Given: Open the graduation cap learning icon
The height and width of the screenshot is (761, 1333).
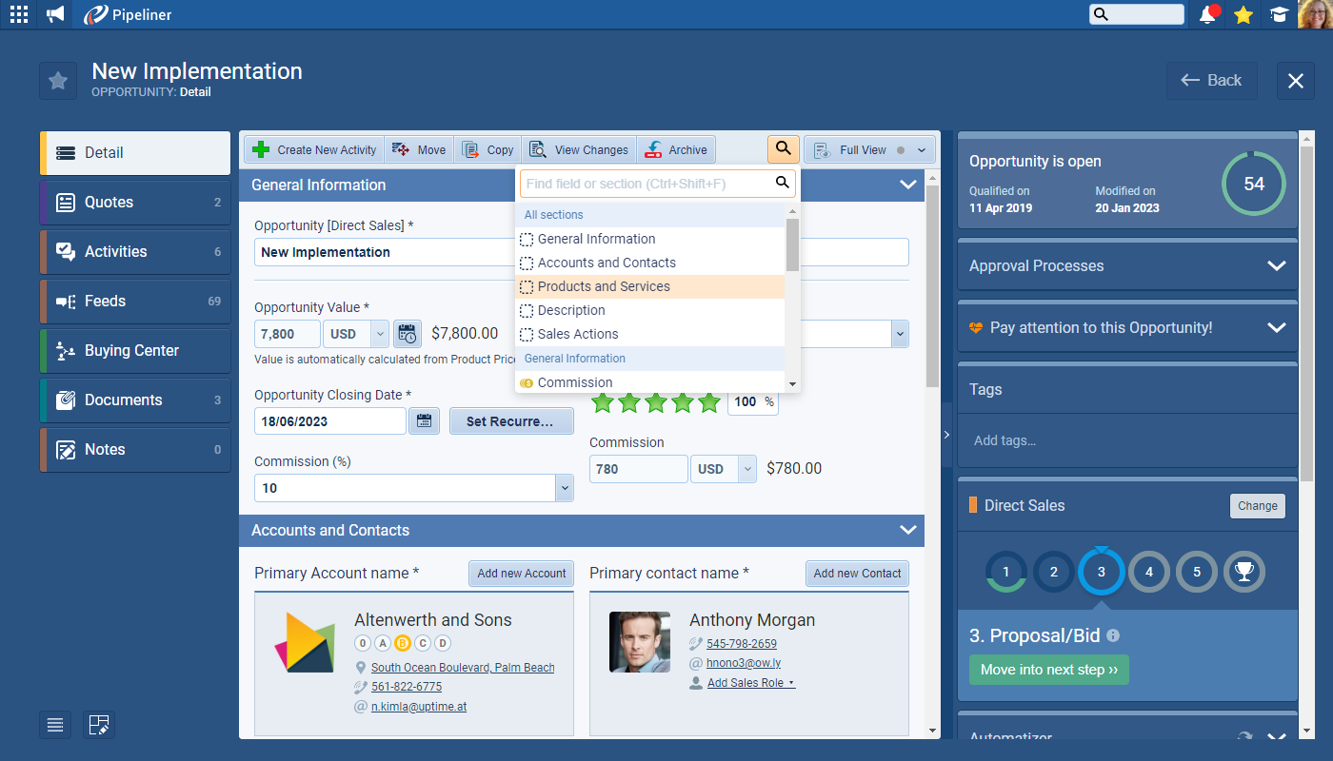Looking at the screenshot, I should pyautogui.click(x=1279, y=14).
